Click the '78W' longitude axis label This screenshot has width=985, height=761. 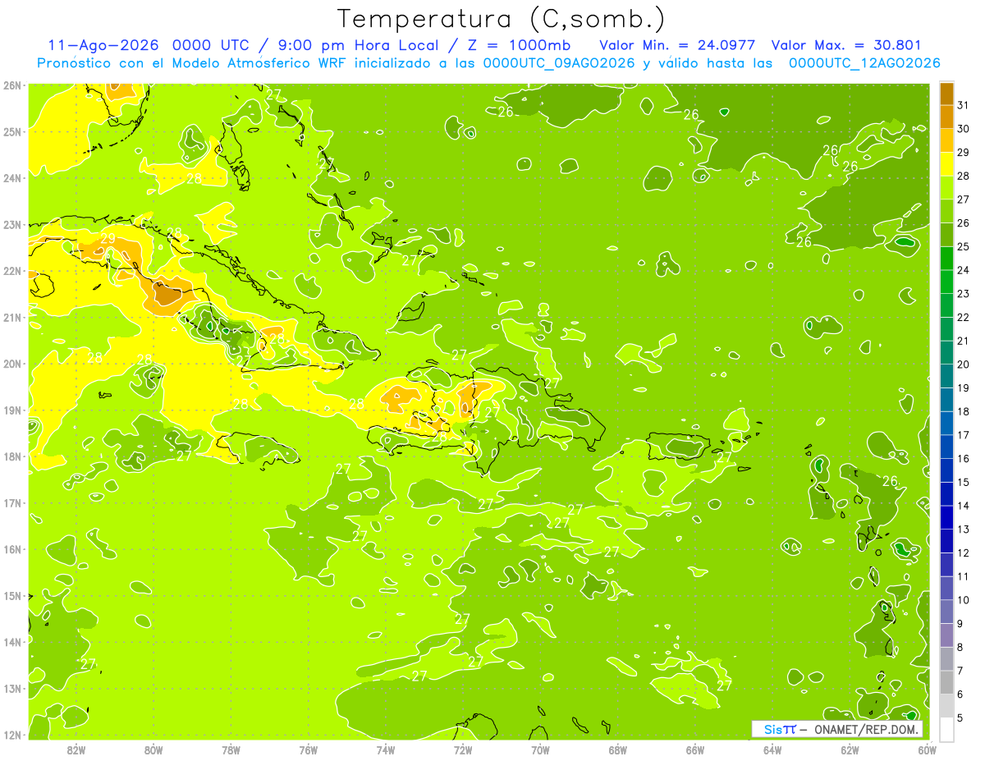tap(231, 750)
